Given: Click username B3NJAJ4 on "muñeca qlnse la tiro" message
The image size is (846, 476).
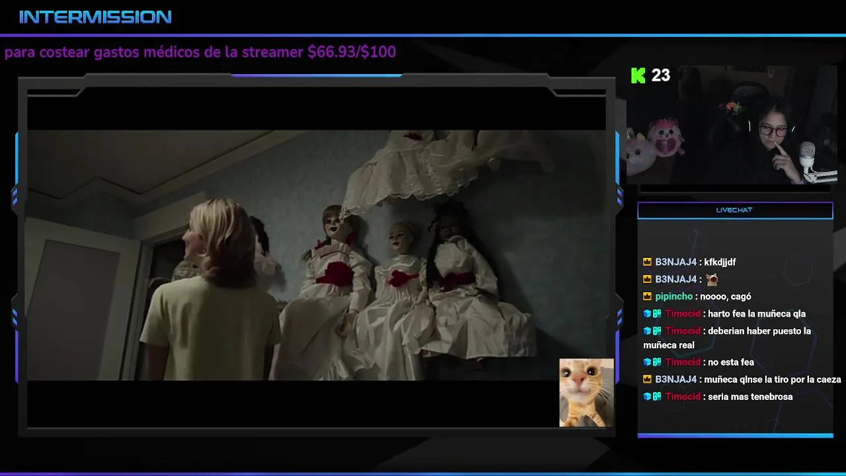Looking at the screenshot, I should pos(675,379).
